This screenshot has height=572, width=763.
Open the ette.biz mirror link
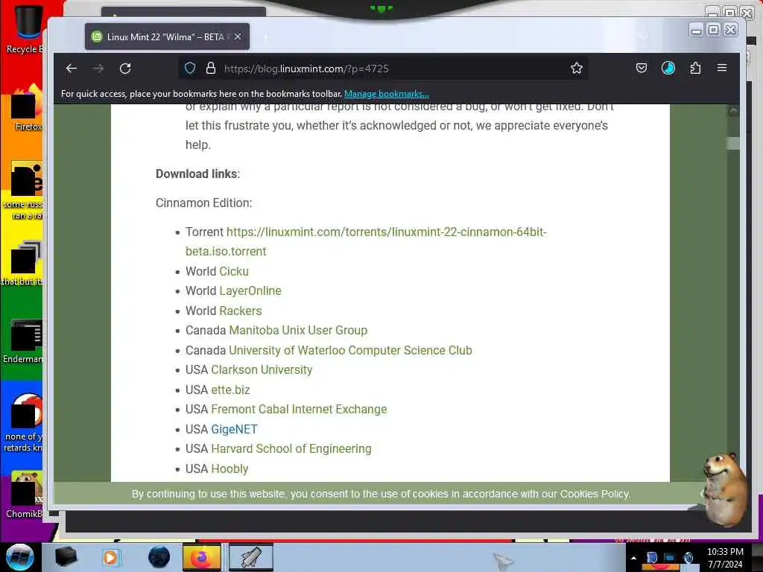coord(230,390)
